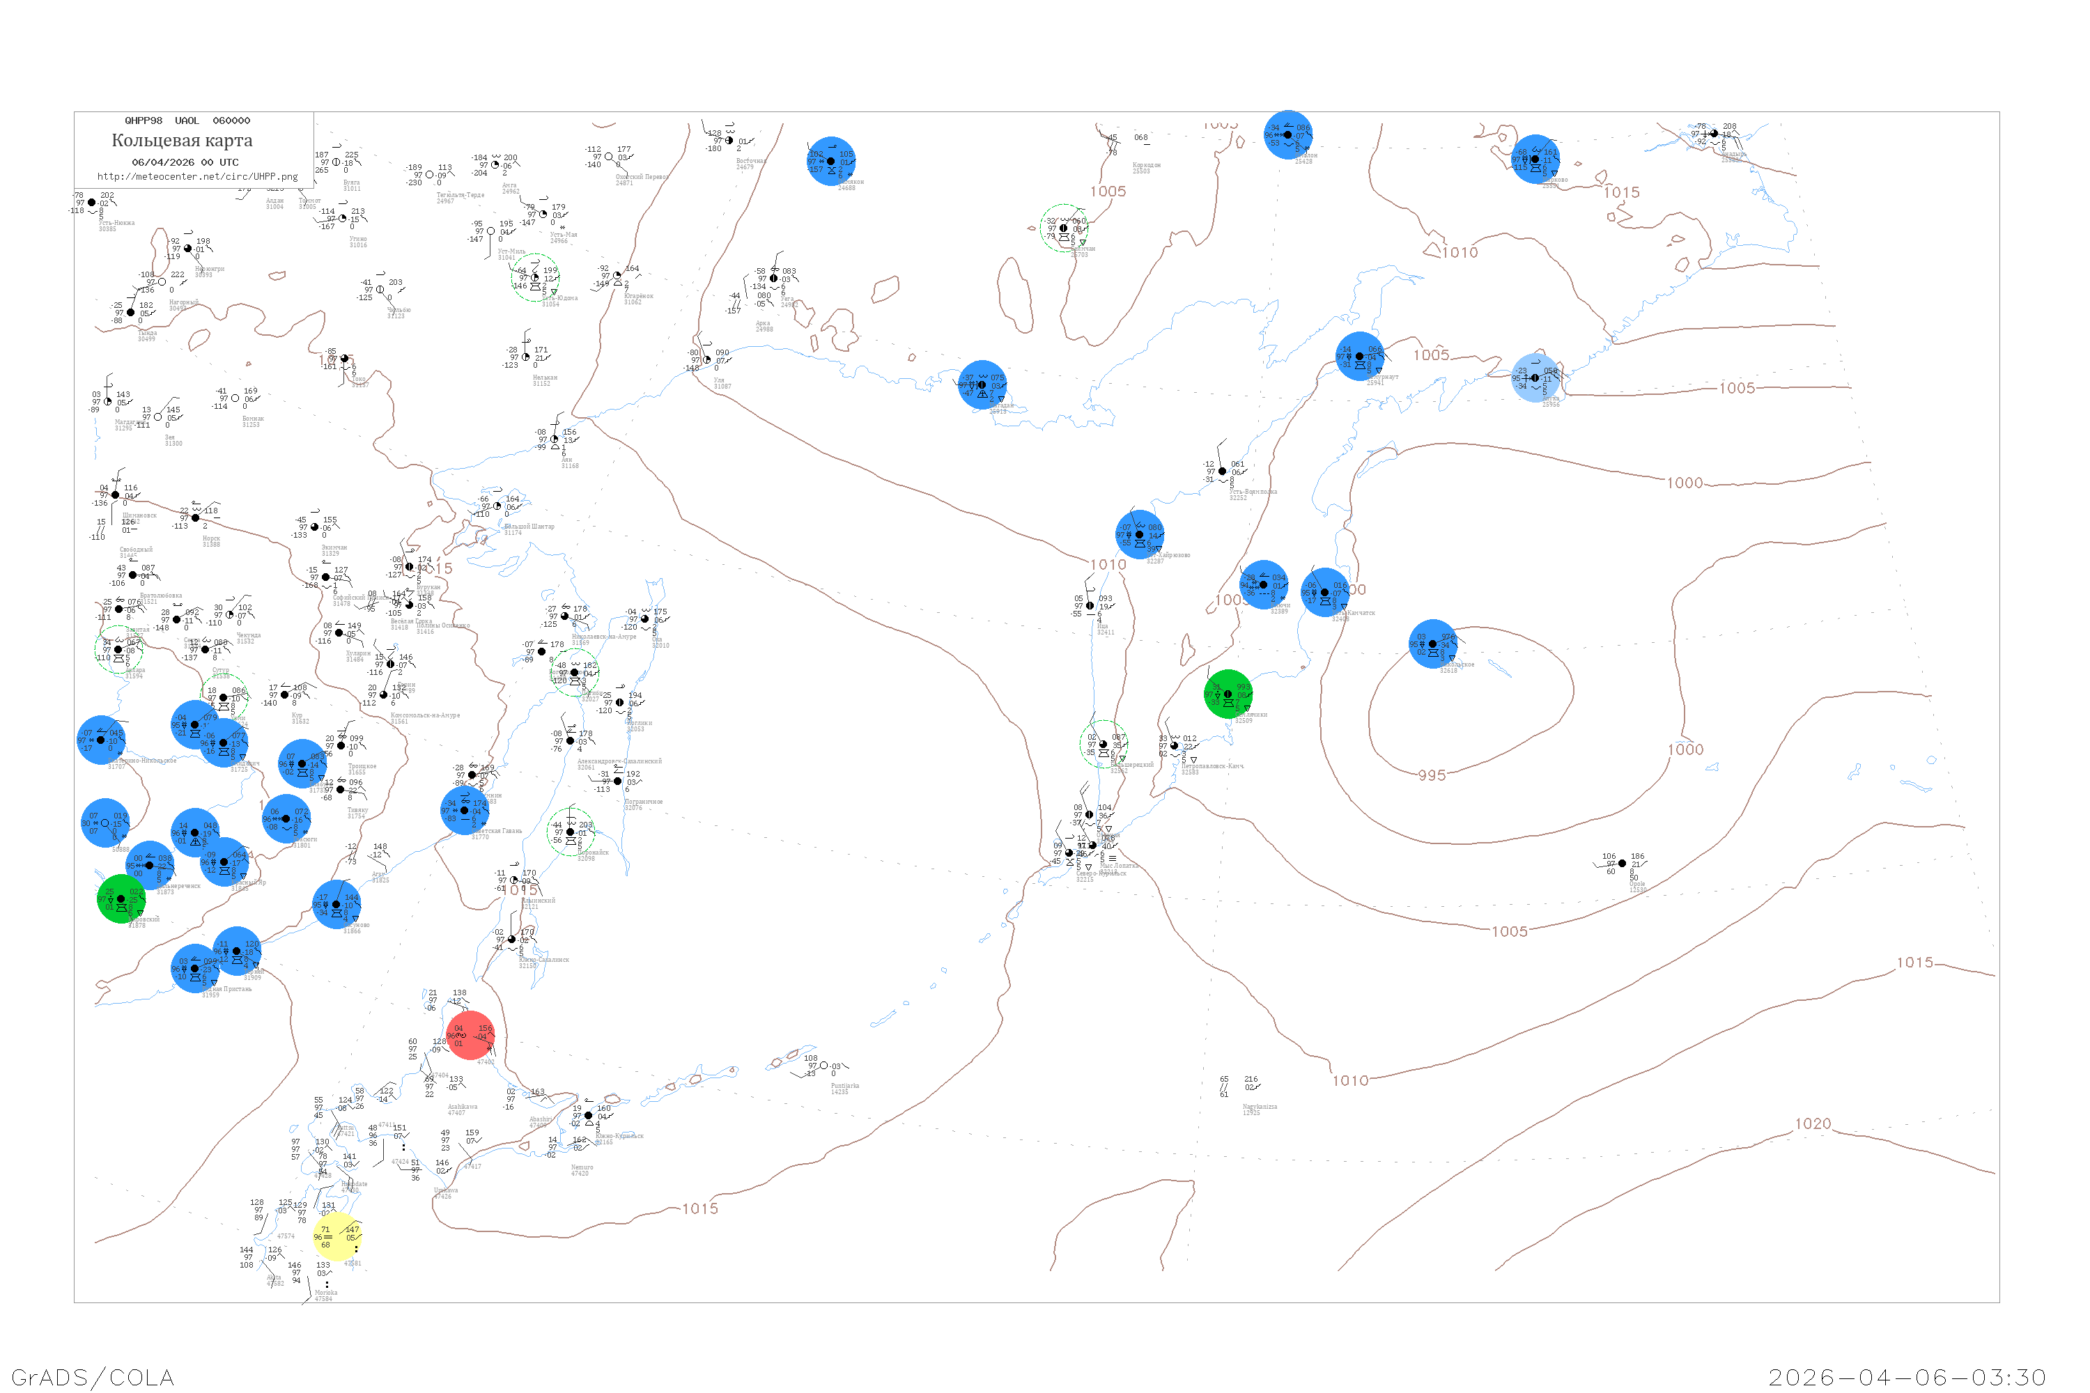
Task: Click the dashed green circle at Поронайск 32098
Action: pos(571,832)
